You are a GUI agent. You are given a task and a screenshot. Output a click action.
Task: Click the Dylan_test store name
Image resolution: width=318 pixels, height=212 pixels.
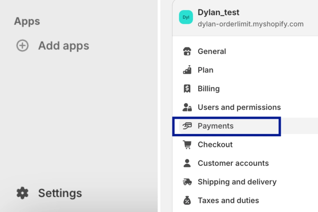[218, 12]
